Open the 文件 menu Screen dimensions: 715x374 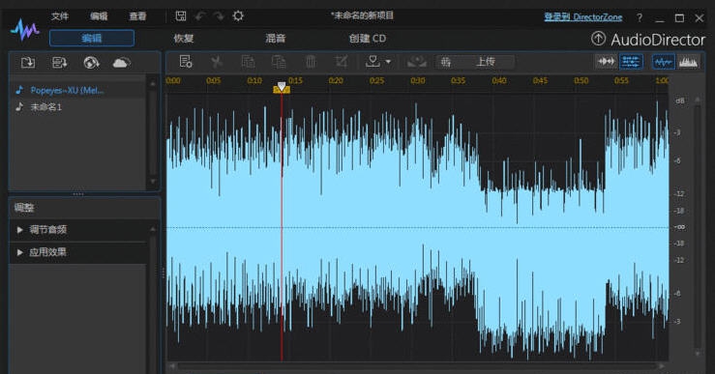pyautogui.click(x=60, y=16)
